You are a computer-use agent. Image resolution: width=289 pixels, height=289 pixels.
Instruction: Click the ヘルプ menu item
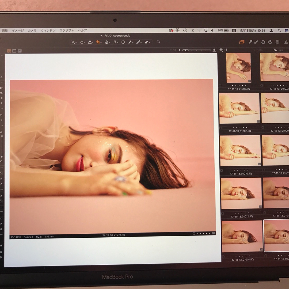tap(82, 31)
